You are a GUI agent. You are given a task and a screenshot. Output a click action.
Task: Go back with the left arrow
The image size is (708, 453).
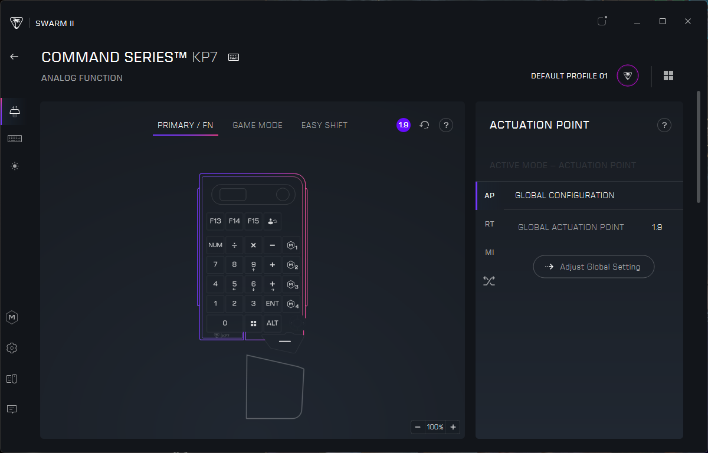pos(14,57)
